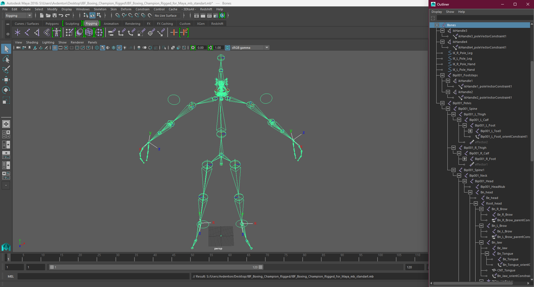Toggle viewport grid display
The height and width of the screenshot is (287, 534).
55,48
